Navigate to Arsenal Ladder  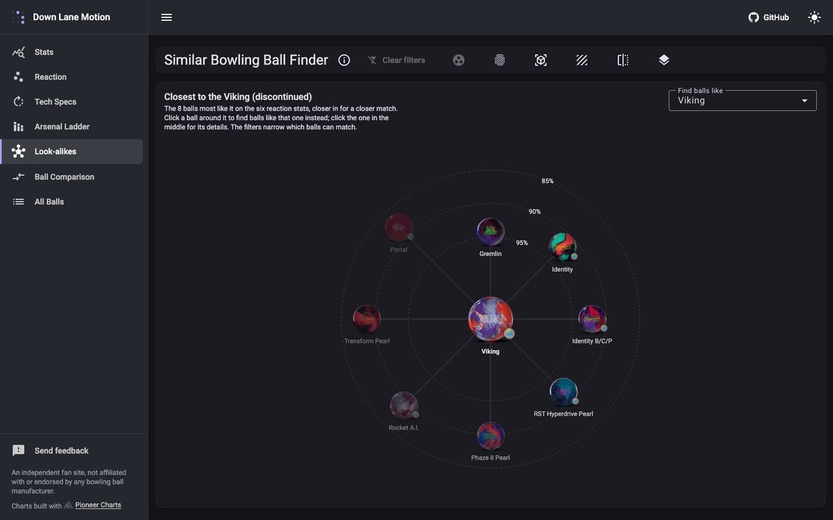pos(71,127)
